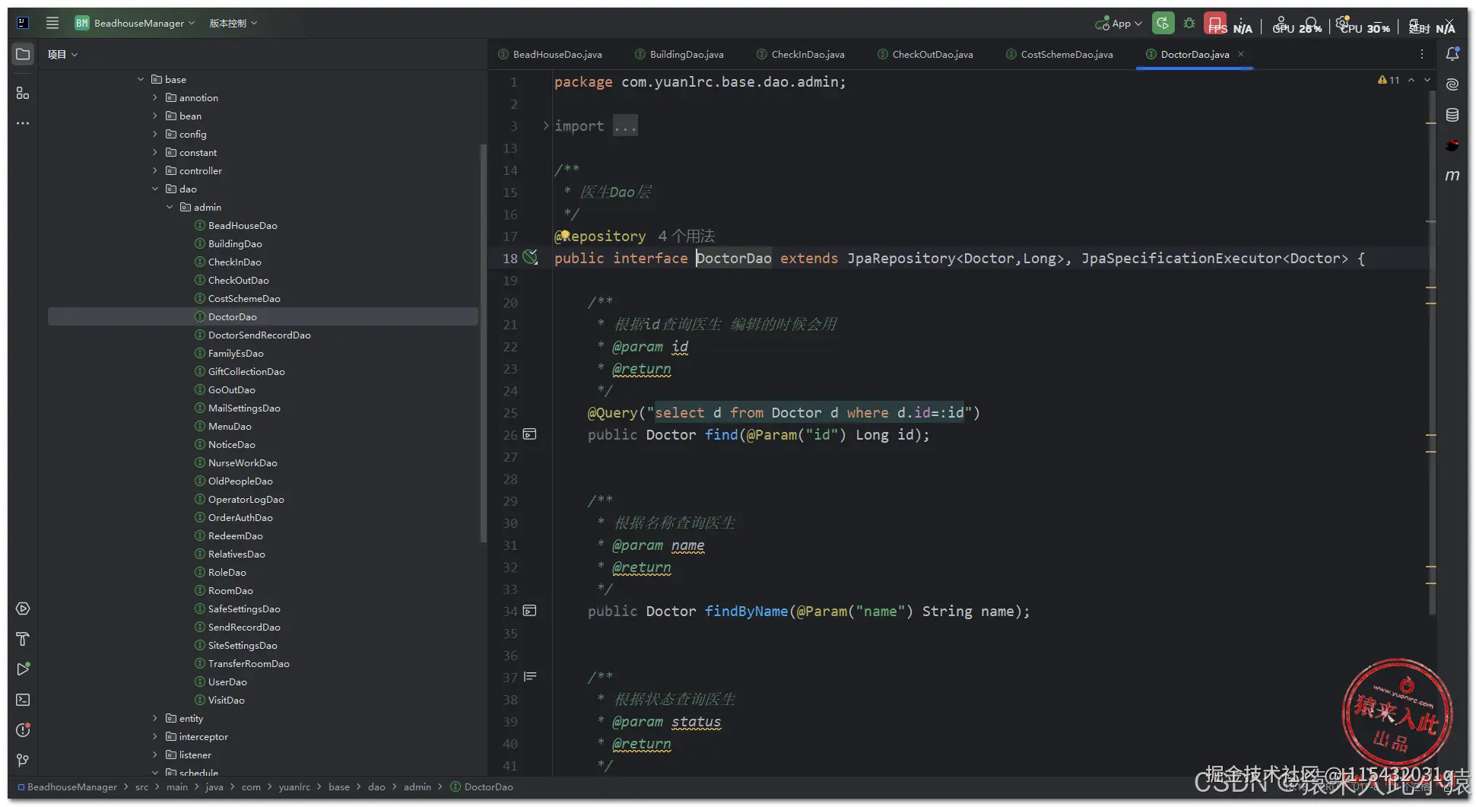This screenshot has height=807, width=1476.
Task: Select VisitDao in the project tree
Action: click(x=227, y=700)
